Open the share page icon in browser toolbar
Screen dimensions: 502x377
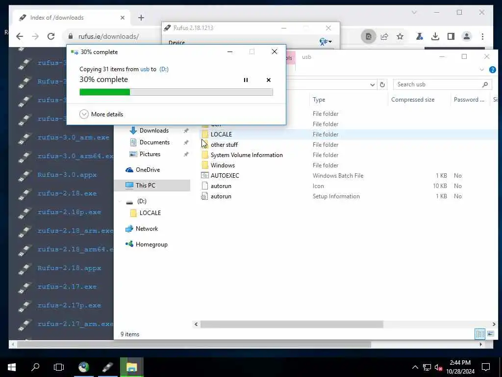click(384, 36)
